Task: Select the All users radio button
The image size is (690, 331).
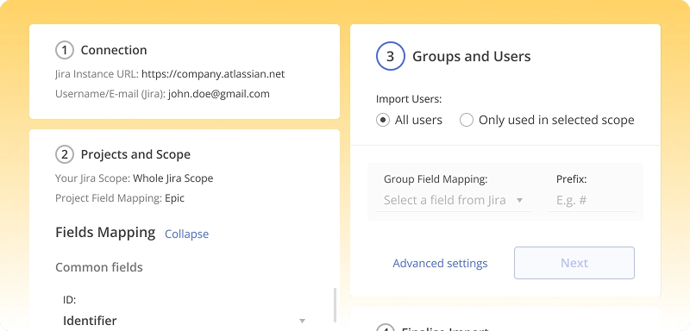Action: (x=383, y=120)
